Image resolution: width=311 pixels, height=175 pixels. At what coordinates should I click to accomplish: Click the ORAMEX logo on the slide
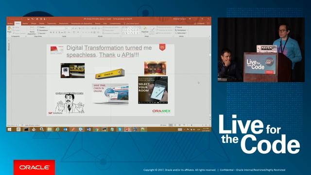(161, 111)
